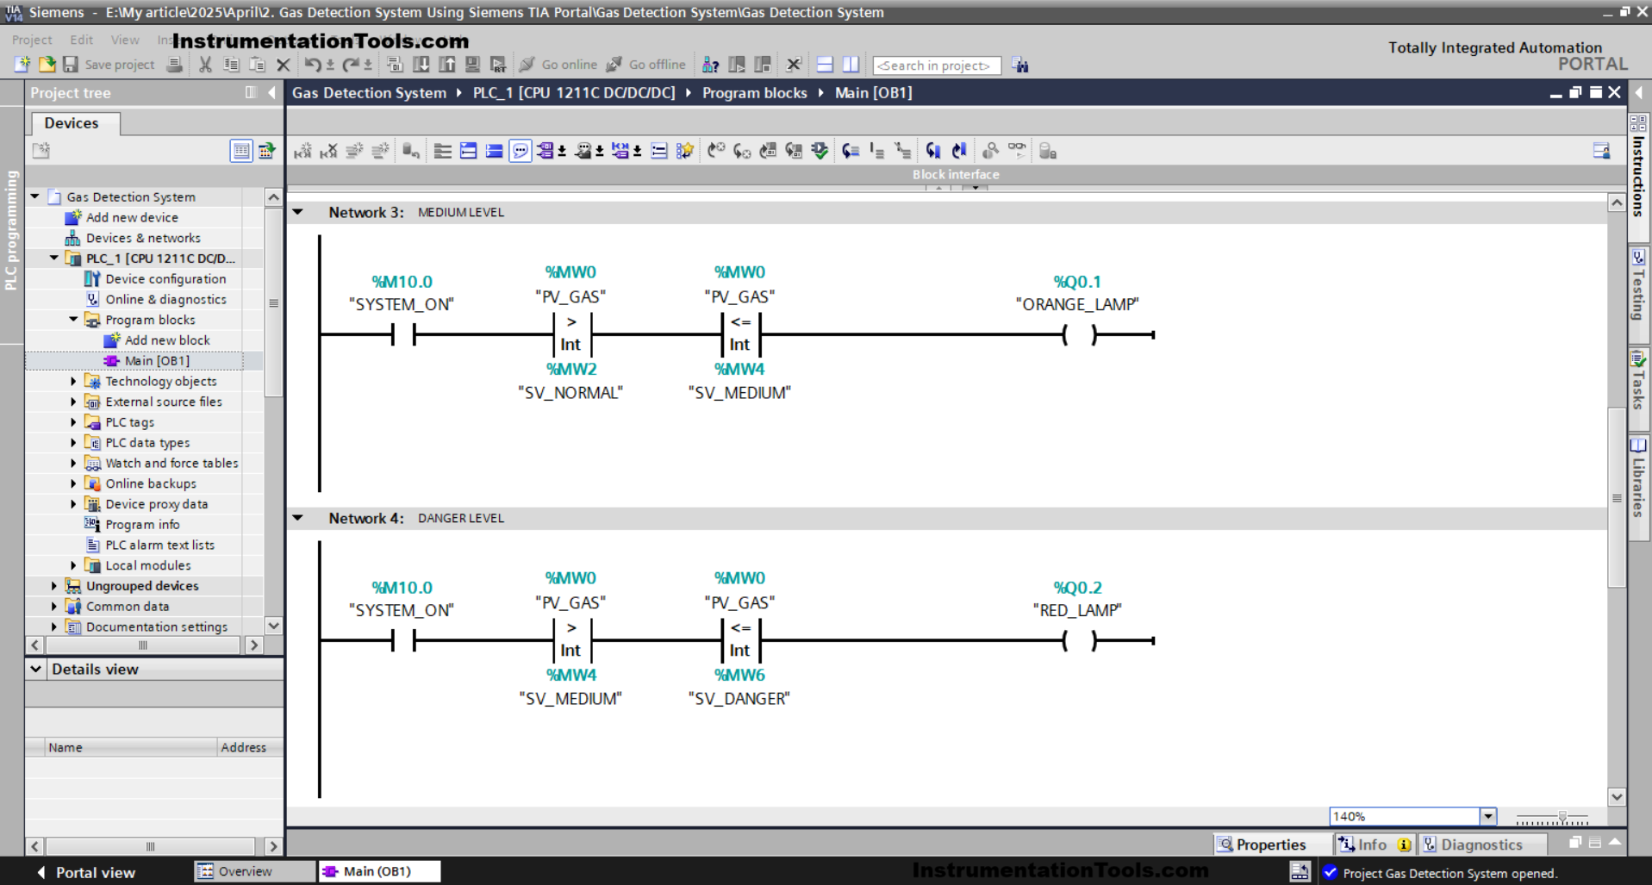Click the zoom slider handle

[x=1562, y=816]
